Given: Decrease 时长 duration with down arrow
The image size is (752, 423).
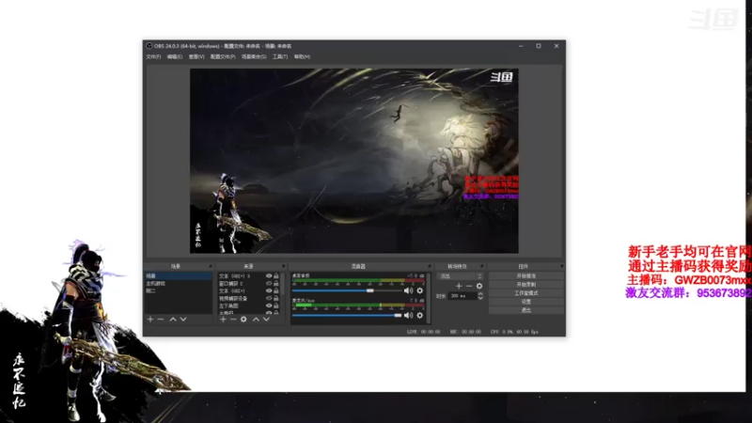Looking at the screenshot, I should pyautogui.click(x=480, y=298).
